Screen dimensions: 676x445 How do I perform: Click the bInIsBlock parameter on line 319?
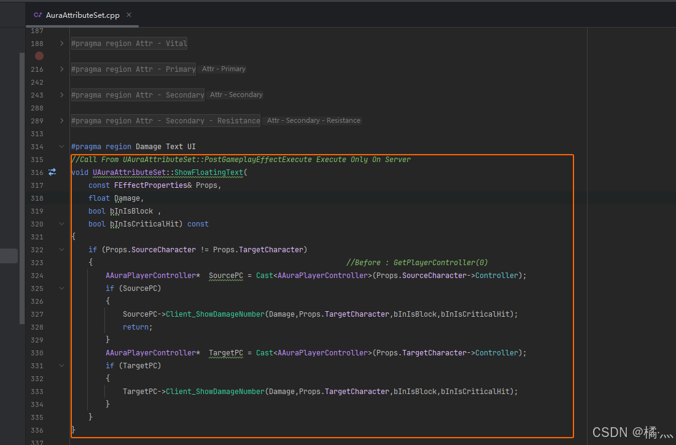(x=131, y=211)
